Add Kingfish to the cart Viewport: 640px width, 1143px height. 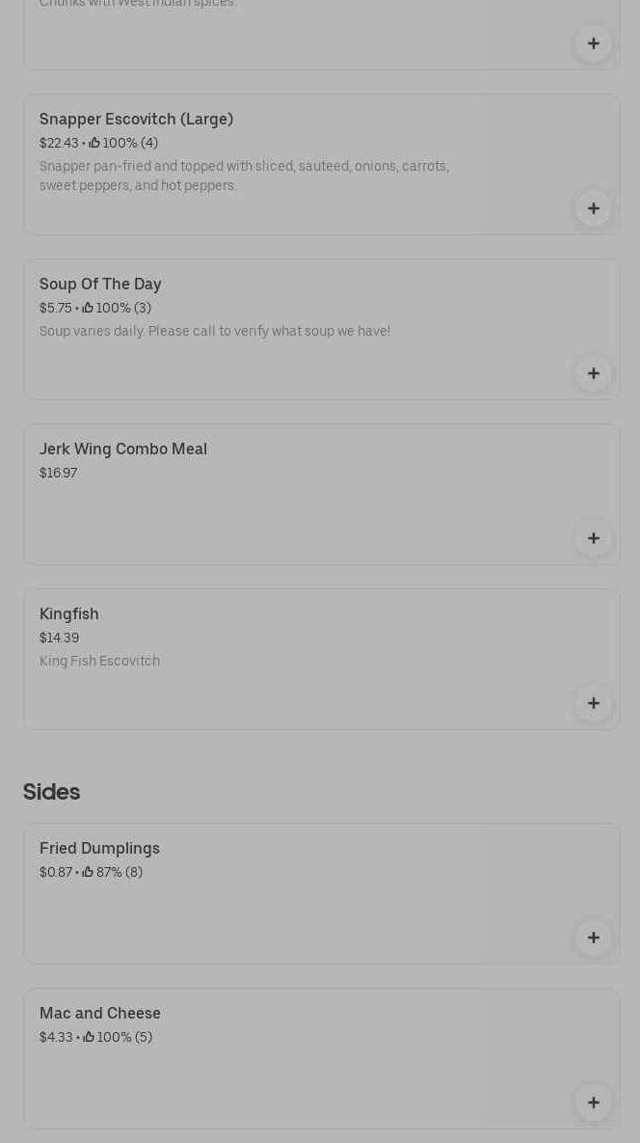(x=593, y=703)
